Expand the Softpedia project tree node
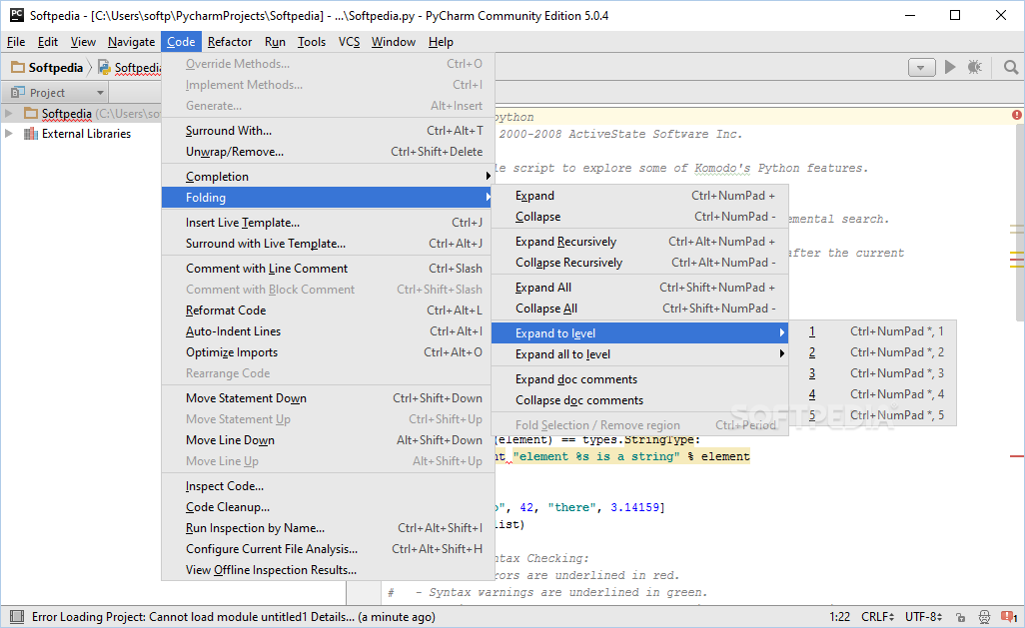This screenshot has height=628, width=1025. [x=9, y=113]
